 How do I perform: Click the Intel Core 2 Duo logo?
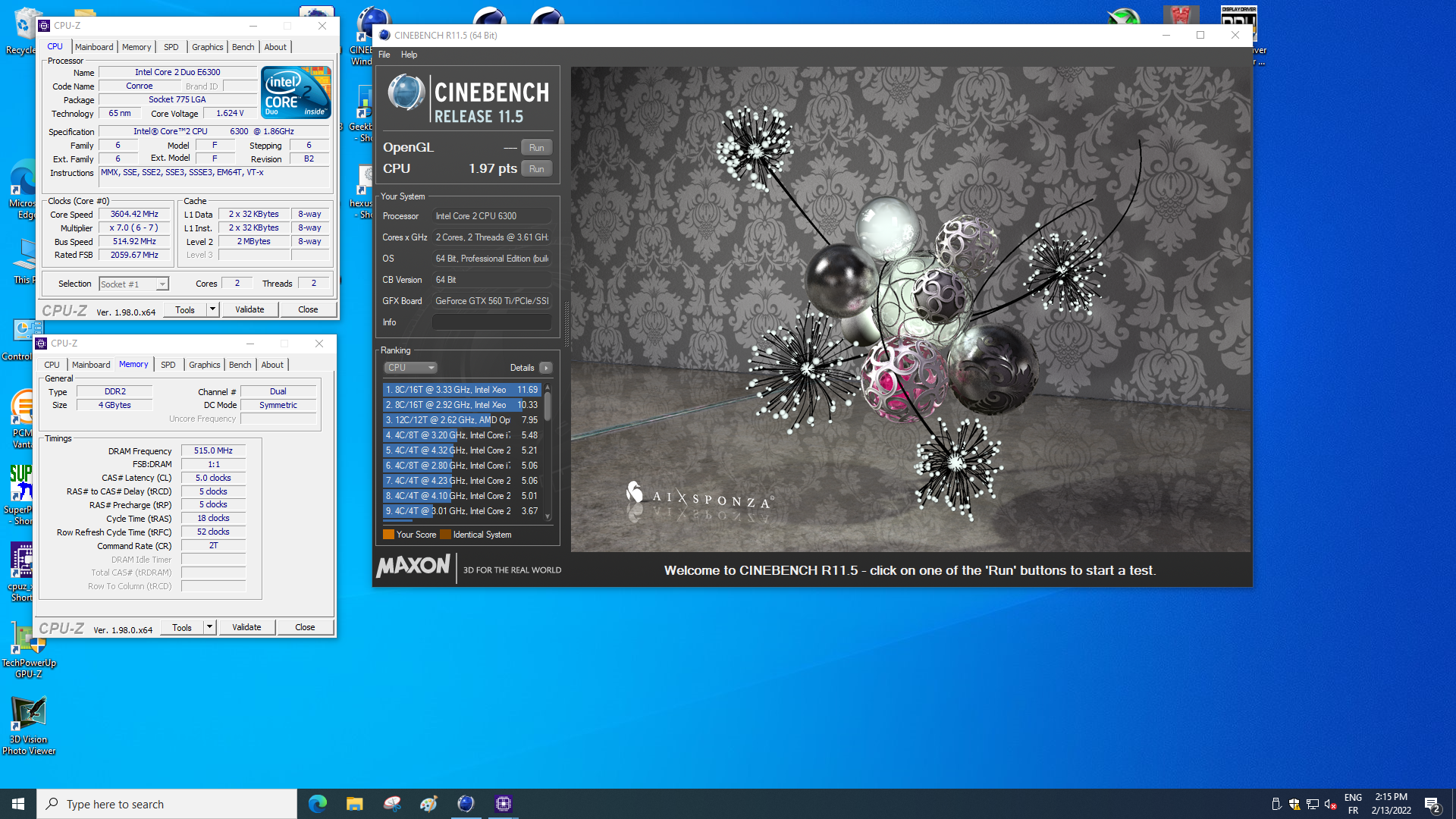coord(296,92)
